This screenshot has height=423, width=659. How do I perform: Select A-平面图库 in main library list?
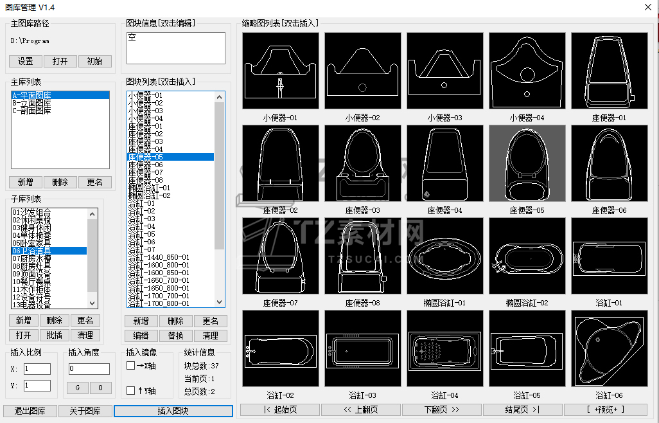pos(60,95)
